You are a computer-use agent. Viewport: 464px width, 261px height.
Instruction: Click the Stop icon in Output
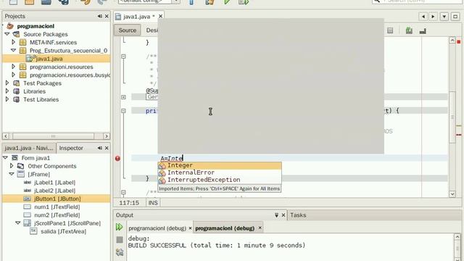(119, 240)
